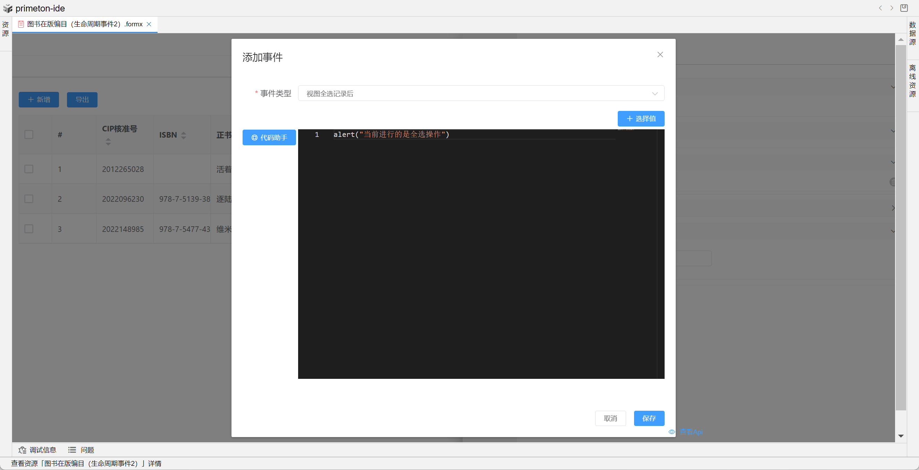Click the 选择值 button
The width and height of the screenshot is (919, 470).
[641, 119]
